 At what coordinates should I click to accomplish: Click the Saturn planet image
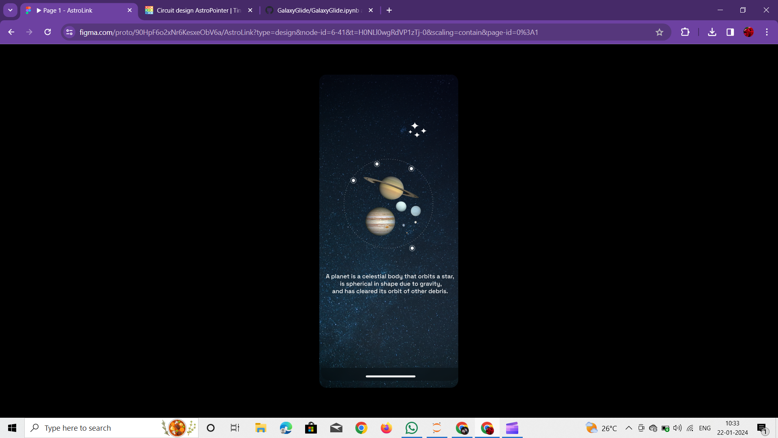[x=391, y=188]
